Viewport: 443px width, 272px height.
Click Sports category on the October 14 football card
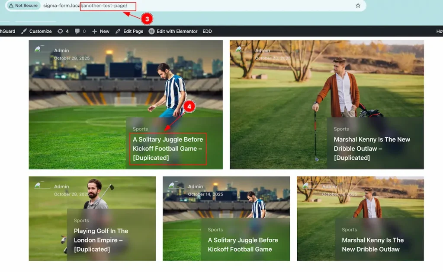tap(215, 230)
